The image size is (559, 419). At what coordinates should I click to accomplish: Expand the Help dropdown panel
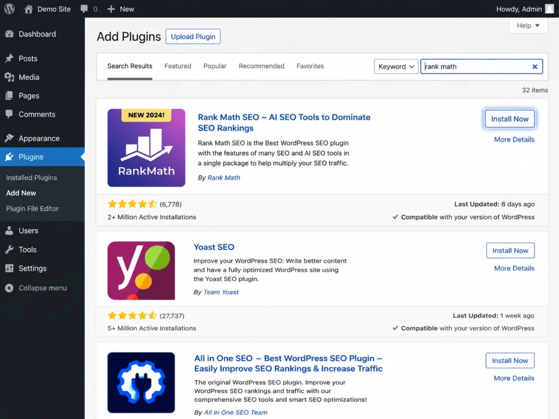coord(528,26)
